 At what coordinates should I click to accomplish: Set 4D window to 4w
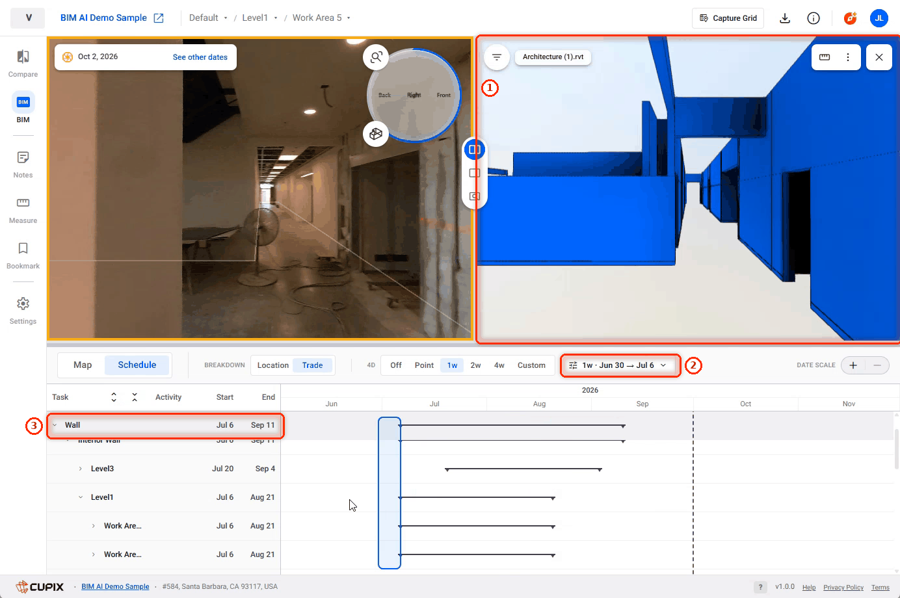coord(499,365)
